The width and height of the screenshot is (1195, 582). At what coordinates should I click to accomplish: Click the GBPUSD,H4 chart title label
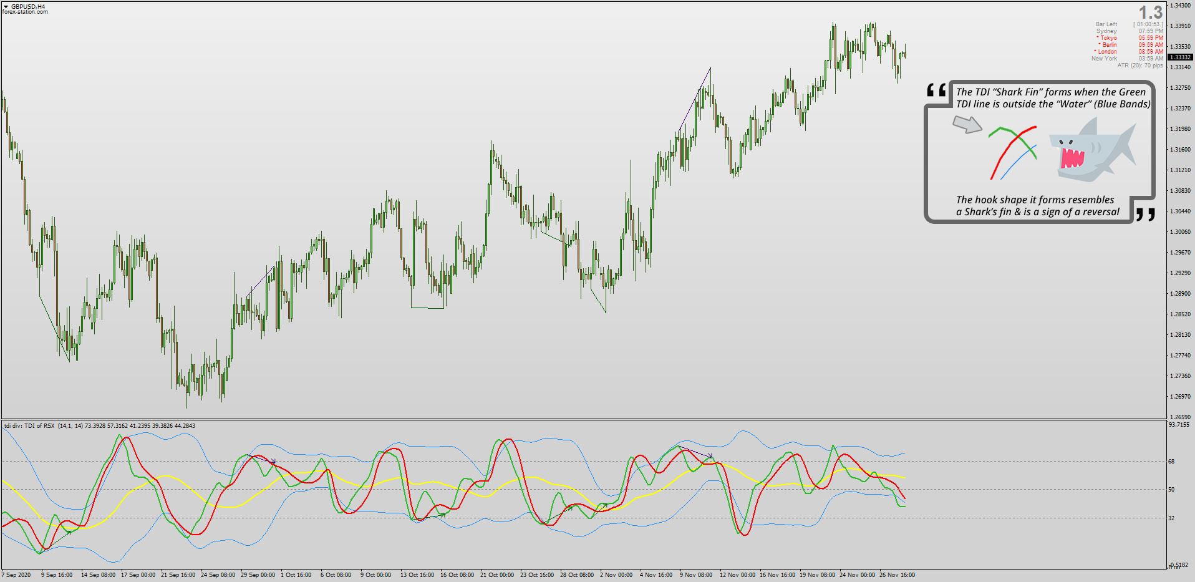pyautogui.click(x=28, y=6)
